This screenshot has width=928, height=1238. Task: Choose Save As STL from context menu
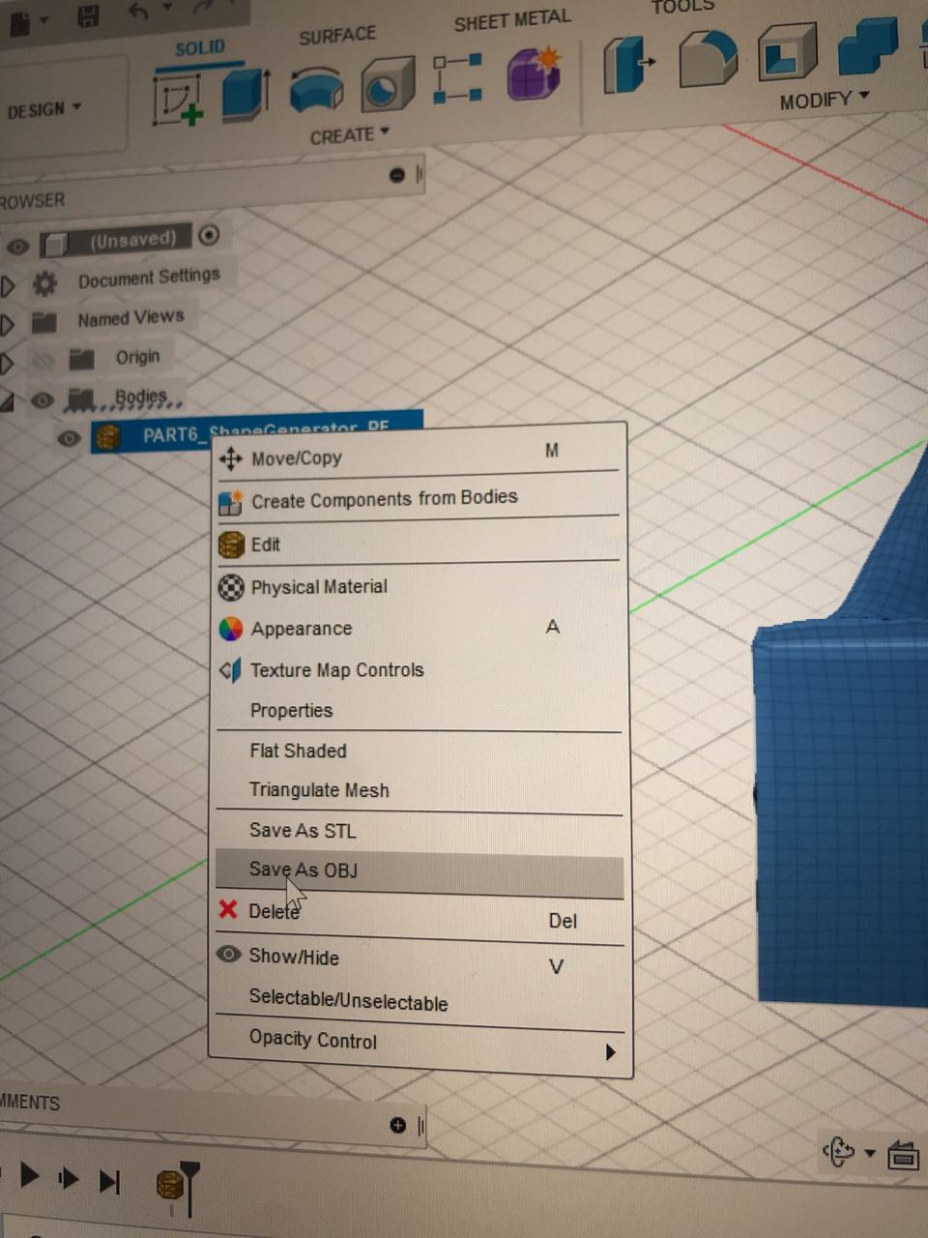coord(420,831)
